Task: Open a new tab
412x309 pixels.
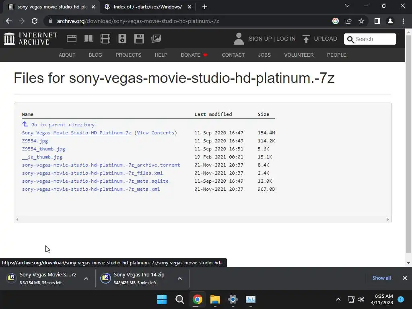Action: pyautogui.click(x=205, y=7)
